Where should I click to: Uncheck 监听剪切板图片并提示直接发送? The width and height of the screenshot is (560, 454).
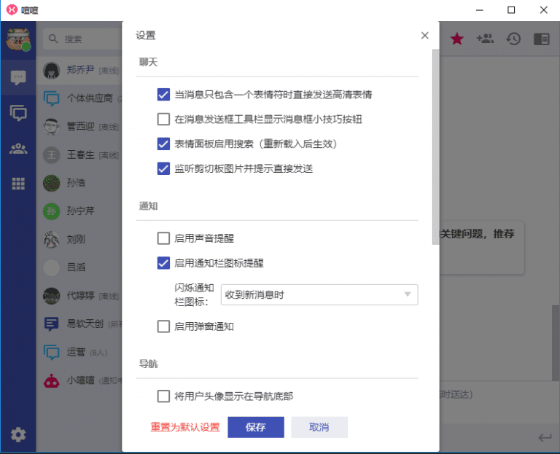pos(163,168)
